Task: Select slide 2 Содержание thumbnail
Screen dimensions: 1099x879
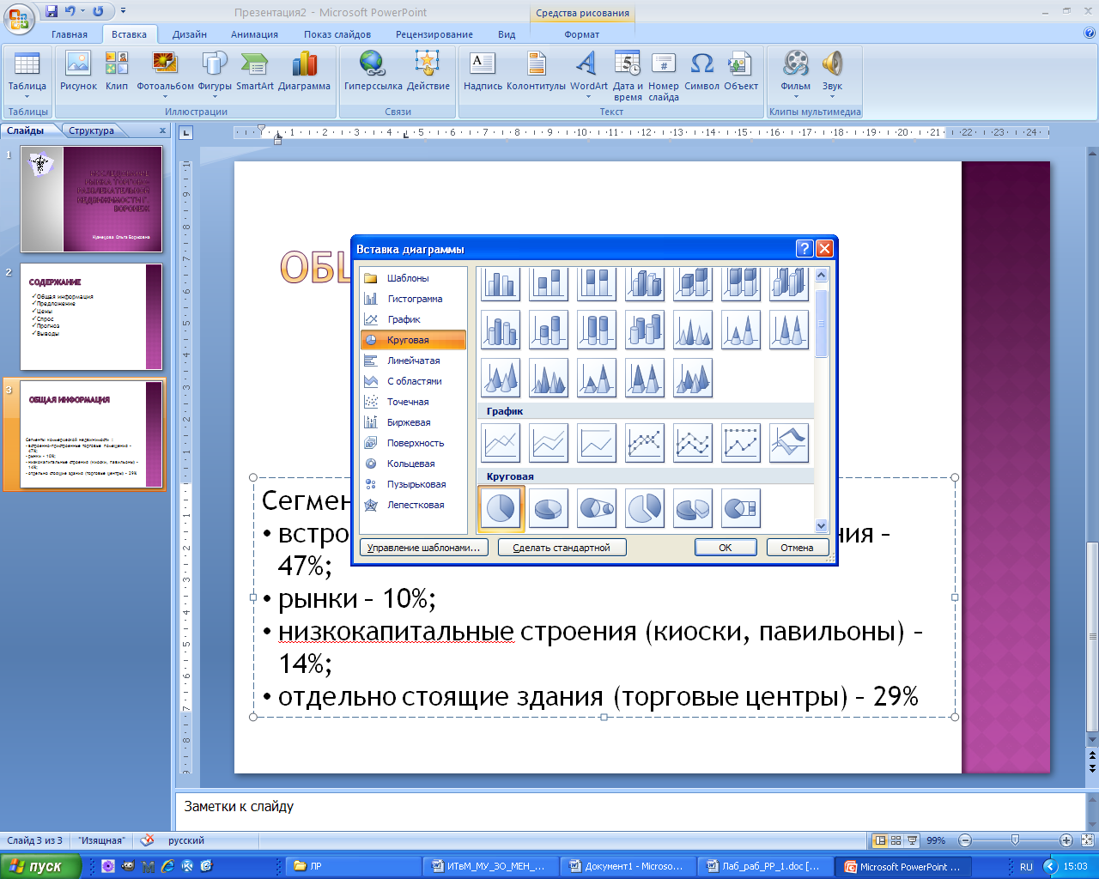Action: [91, 317]
